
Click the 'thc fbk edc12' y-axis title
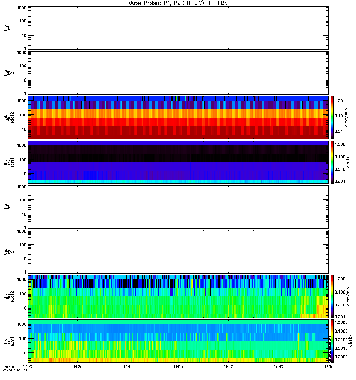pos(9,296)
